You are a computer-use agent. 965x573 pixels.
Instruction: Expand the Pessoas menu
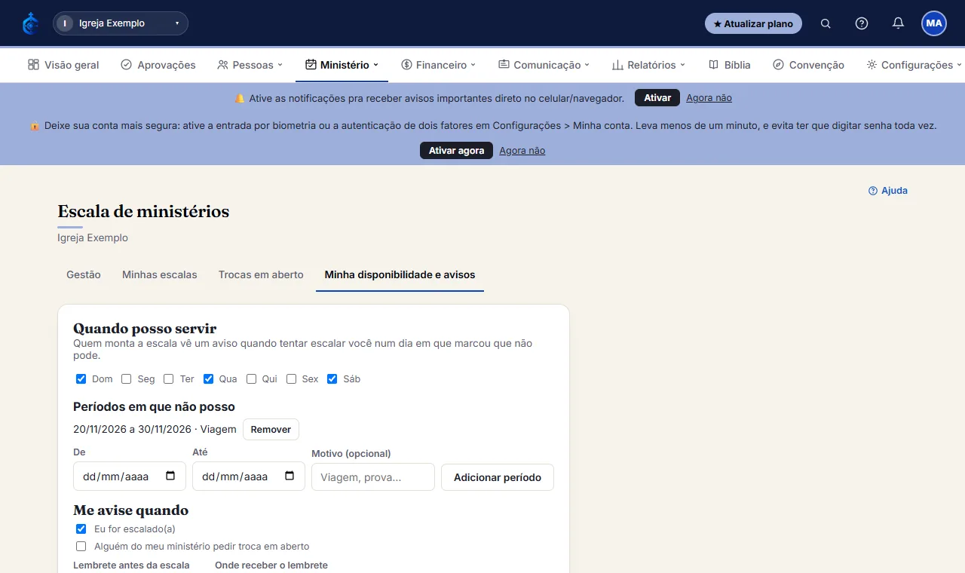click(250, 65)
